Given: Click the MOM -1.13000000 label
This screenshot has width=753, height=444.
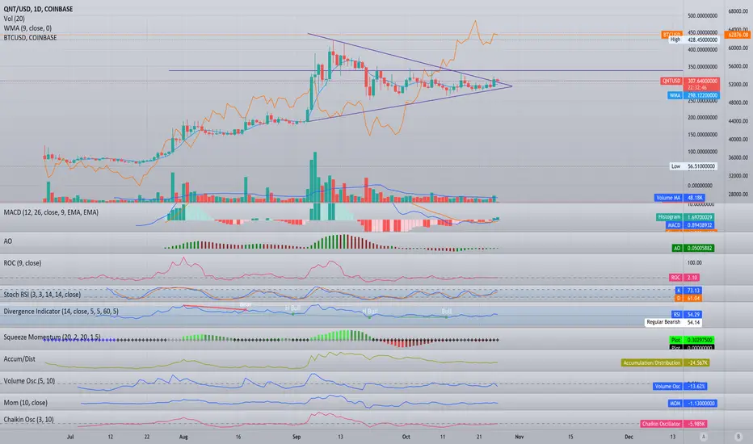Looking at the screenshot, I should [x=692, y=403].
